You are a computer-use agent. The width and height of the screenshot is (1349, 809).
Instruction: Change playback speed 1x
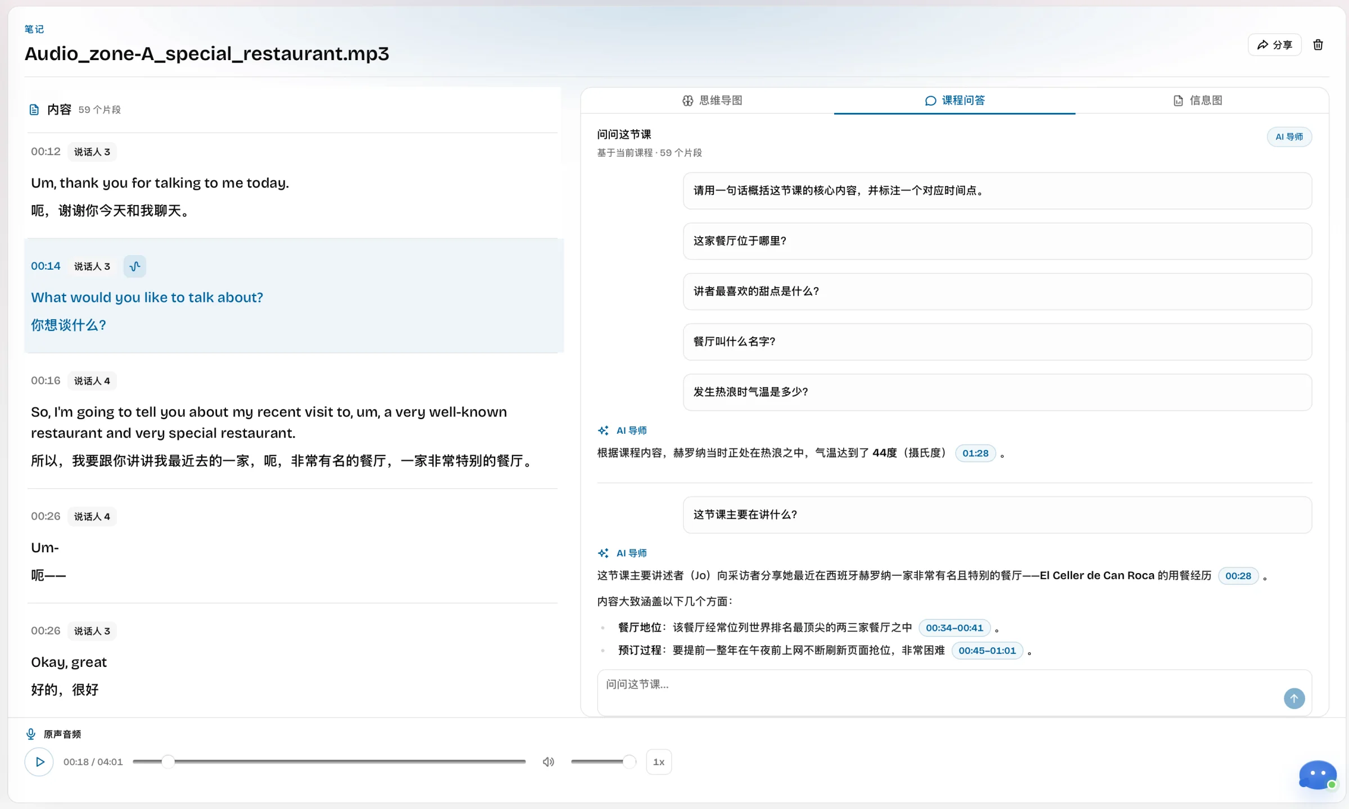659,762
